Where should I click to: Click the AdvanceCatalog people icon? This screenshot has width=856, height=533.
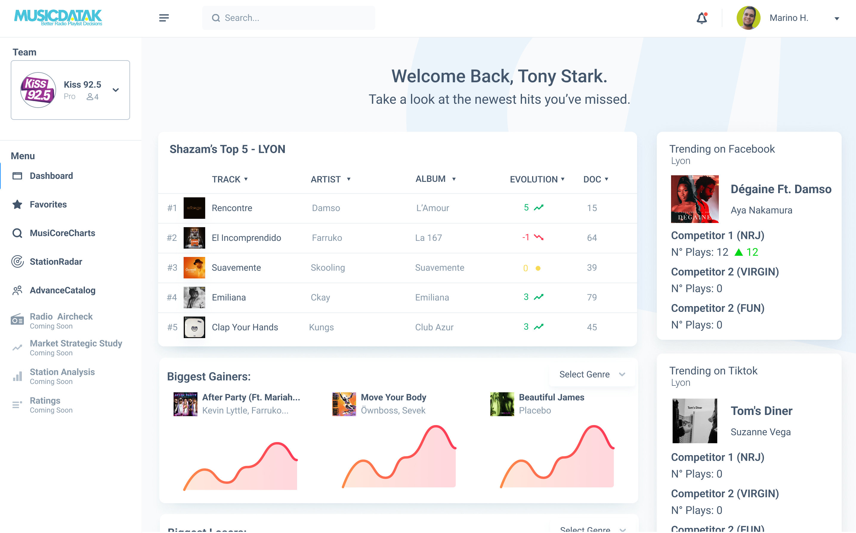click(17, 290)
